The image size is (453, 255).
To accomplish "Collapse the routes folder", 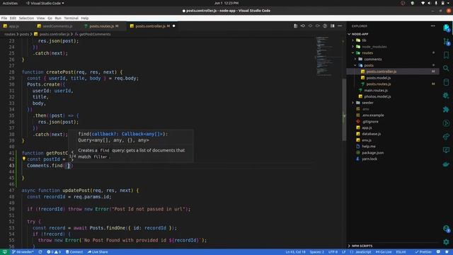I will (x=367, y=53).
